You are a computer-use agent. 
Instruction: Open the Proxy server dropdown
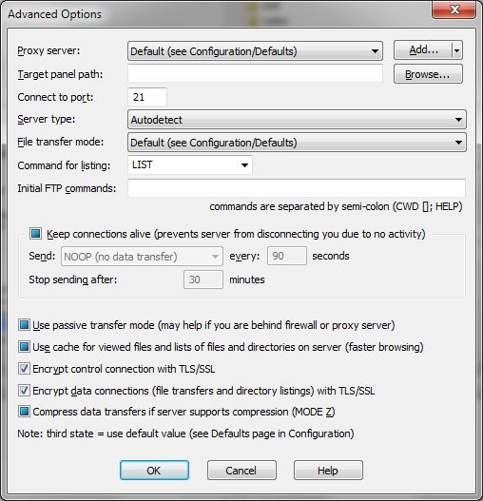255,50
